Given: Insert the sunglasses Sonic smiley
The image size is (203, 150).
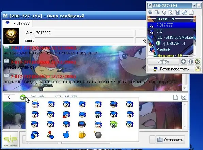Looking at the screenshot, I should point(114,104).
